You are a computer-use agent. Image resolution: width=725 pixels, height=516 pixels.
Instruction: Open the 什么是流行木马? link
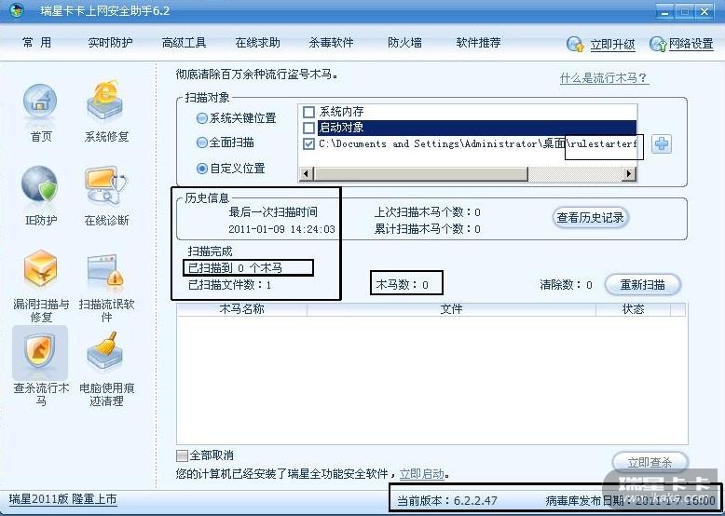[604, 78]
